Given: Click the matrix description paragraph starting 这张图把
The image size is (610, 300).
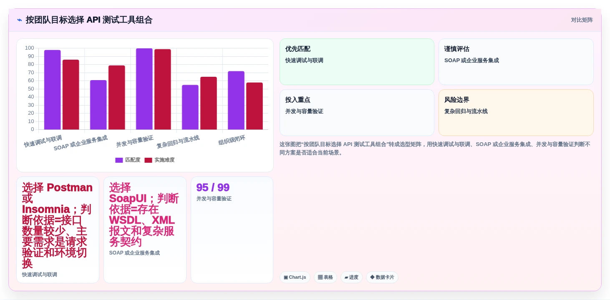Looking at the screenshot, I should click(x=436, y=149).
